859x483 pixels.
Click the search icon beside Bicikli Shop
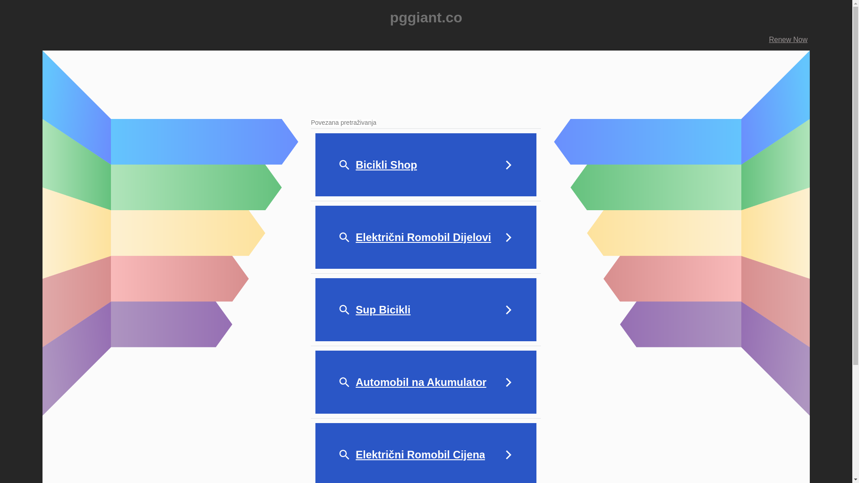[x=344, y=165]
